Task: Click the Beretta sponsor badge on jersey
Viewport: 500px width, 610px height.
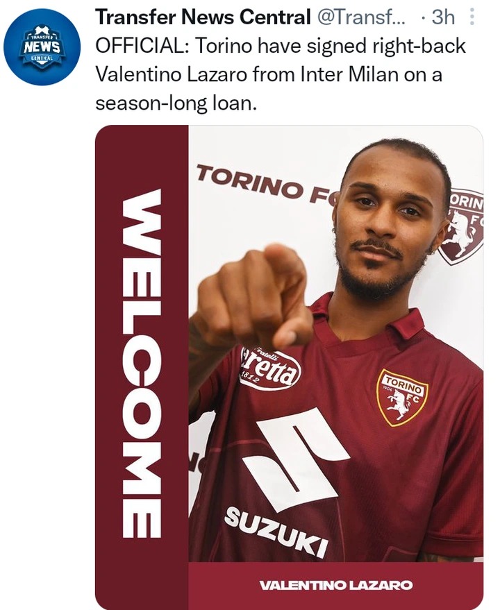Action: coord(270,367)
